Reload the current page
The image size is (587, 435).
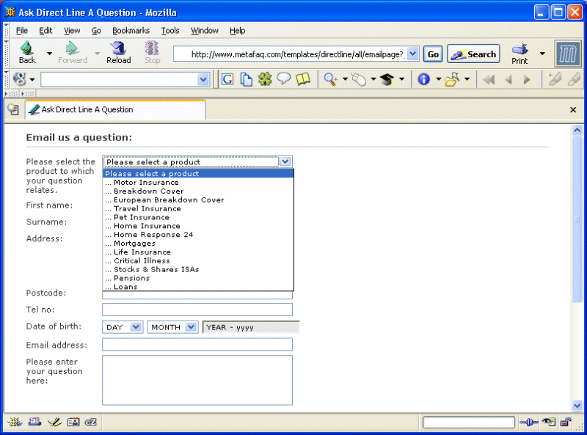coord(119,53)
